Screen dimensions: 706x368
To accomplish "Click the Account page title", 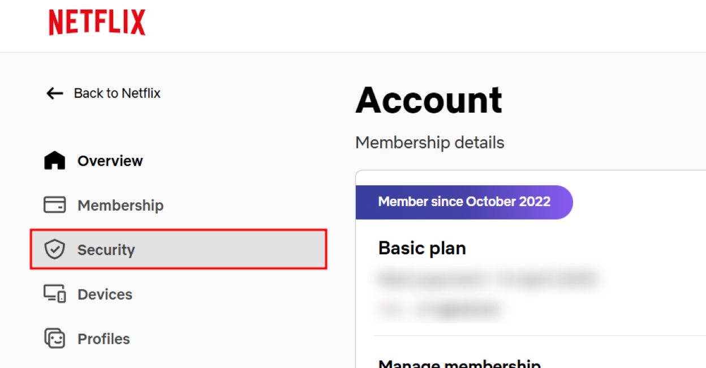I will coord(430,100).
